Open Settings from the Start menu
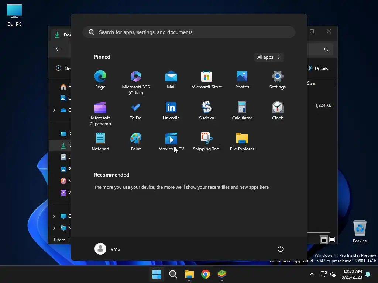Viewport: 378px width, 283px height. [x=278, y=80]
